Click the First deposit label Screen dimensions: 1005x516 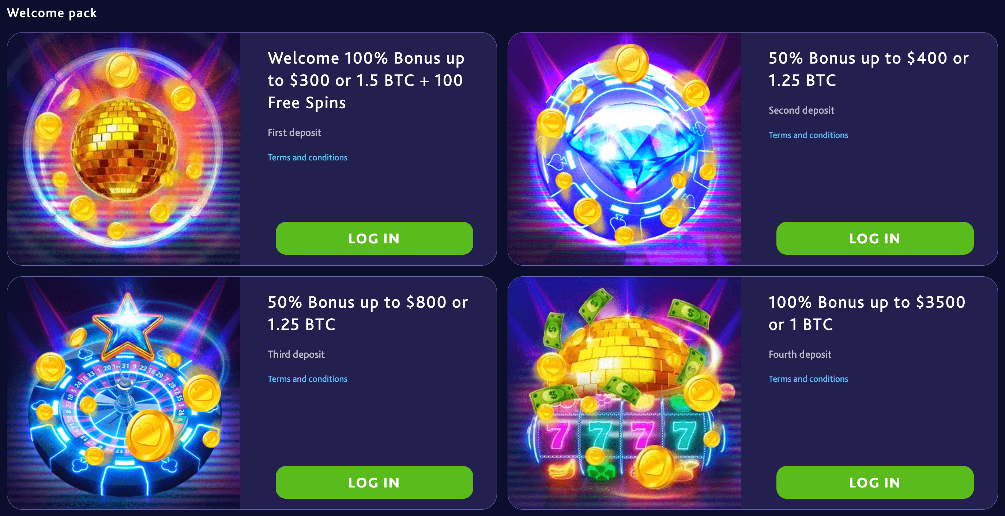point(294,133)
